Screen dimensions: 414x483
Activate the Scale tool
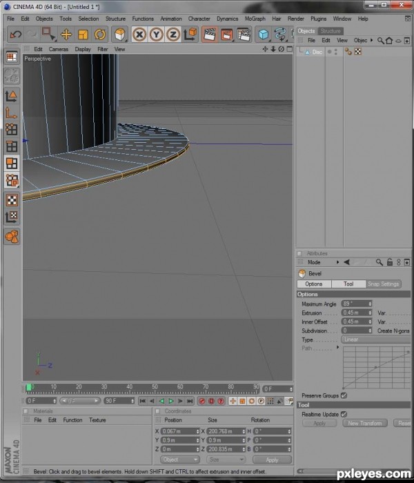(x=83, y=34)
